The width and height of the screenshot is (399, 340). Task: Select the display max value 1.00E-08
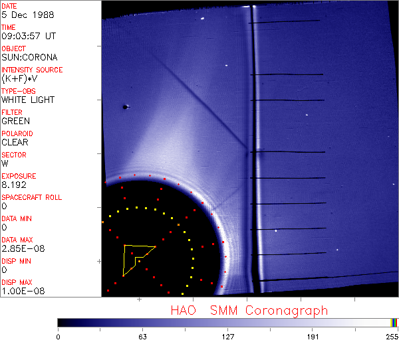click(x=23, y=291)
